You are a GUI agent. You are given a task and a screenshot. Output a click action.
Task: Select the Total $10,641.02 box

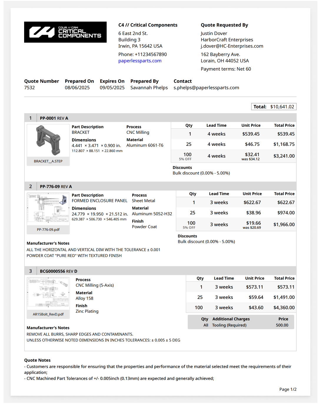pos(274,107)
